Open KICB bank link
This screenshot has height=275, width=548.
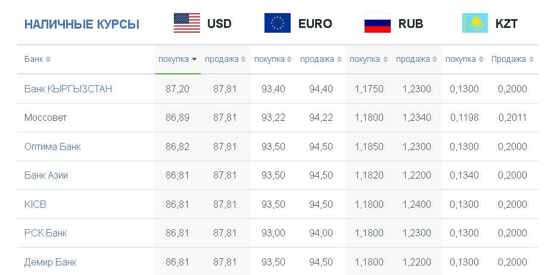point(35,204)
